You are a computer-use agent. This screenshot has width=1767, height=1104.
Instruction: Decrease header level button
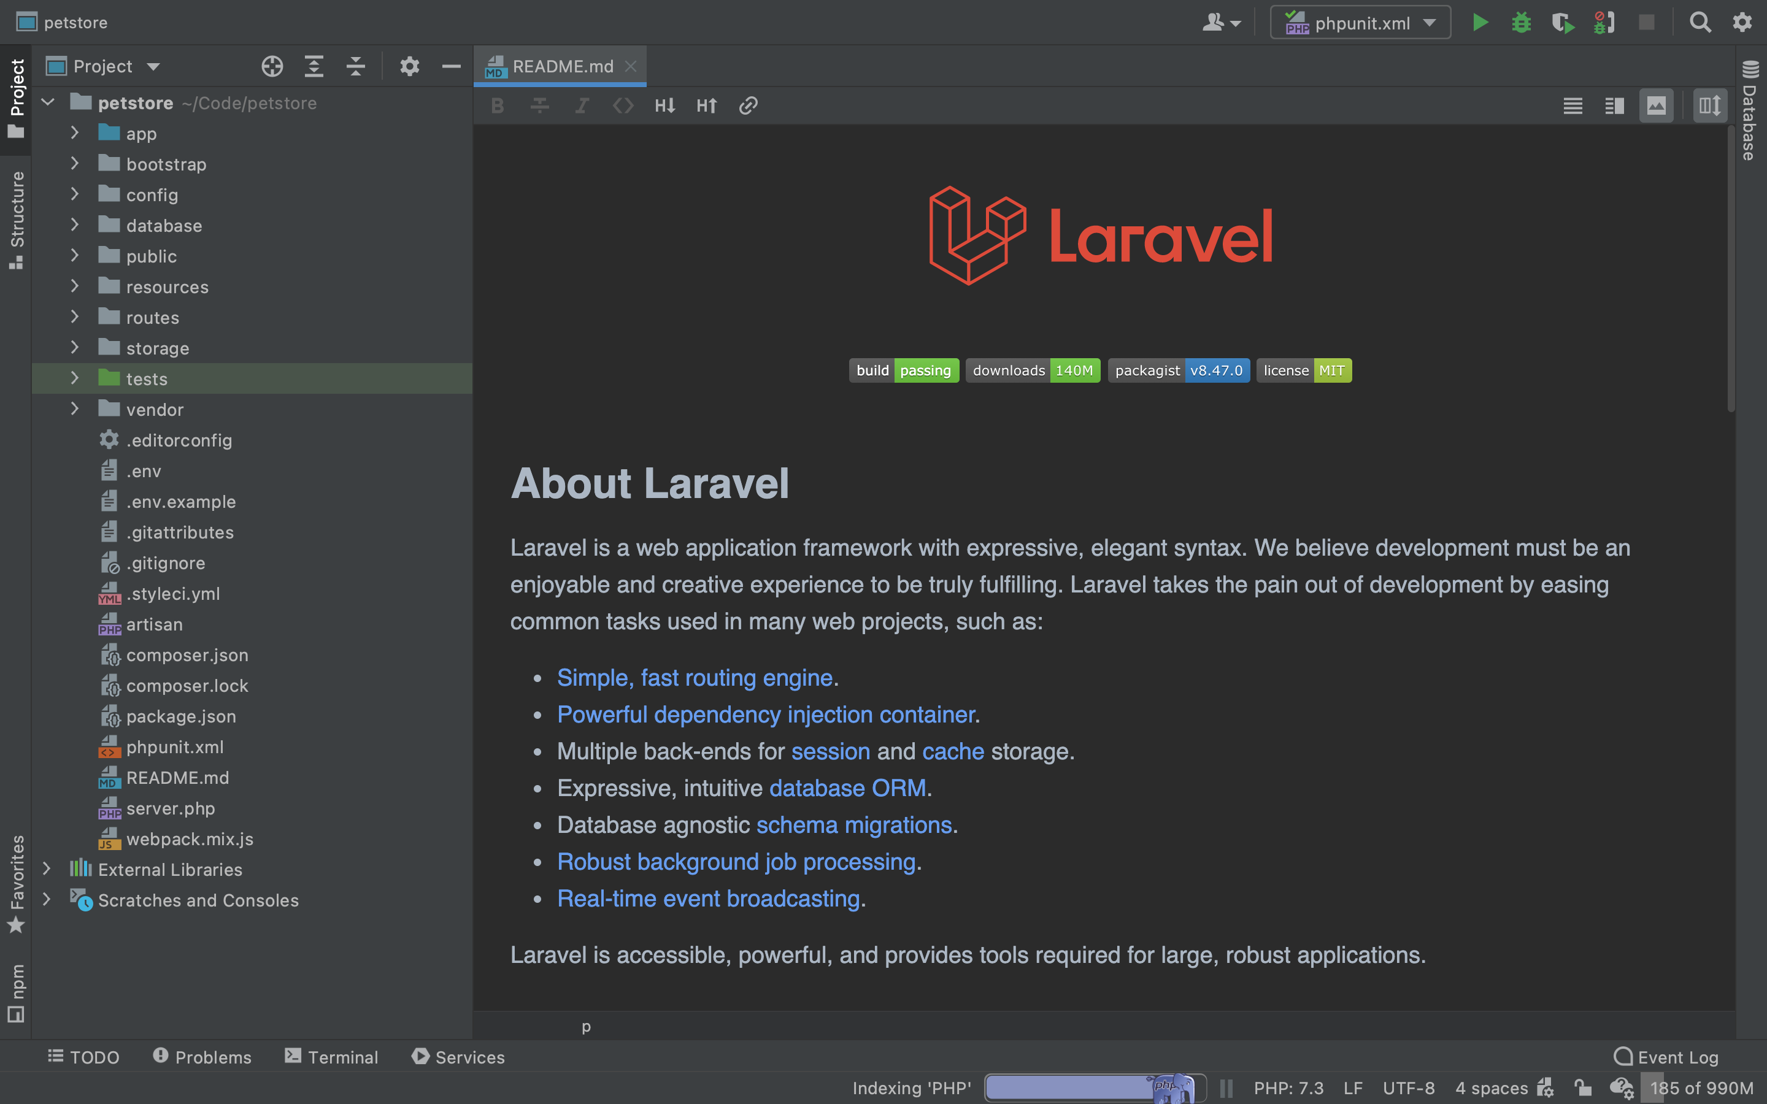point(664,106)
